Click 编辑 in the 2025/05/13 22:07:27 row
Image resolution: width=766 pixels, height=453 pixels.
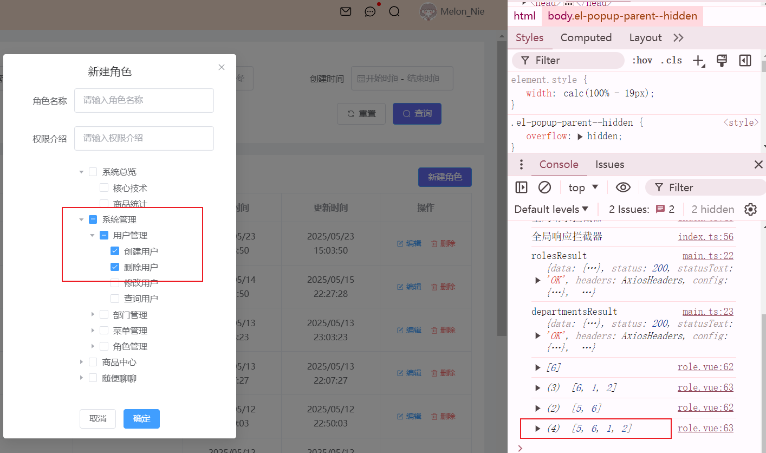click(x=409, y=373)
